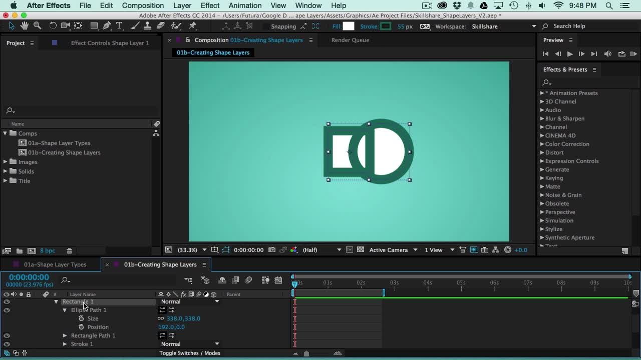Select the Type tool
Screen dimensions: 641x360
pyautogui.click(x=119, y=26)
